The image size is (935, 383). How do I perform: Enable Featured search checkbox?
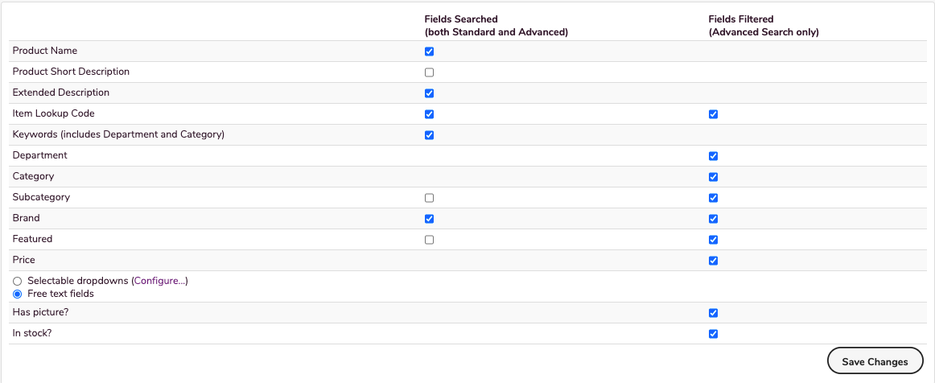coord(429,240)
